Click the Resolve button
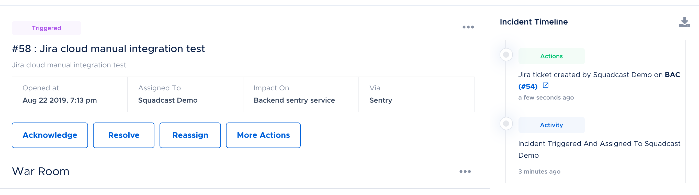Viewport: 699px width, 195px height. [x=123, y=135]
